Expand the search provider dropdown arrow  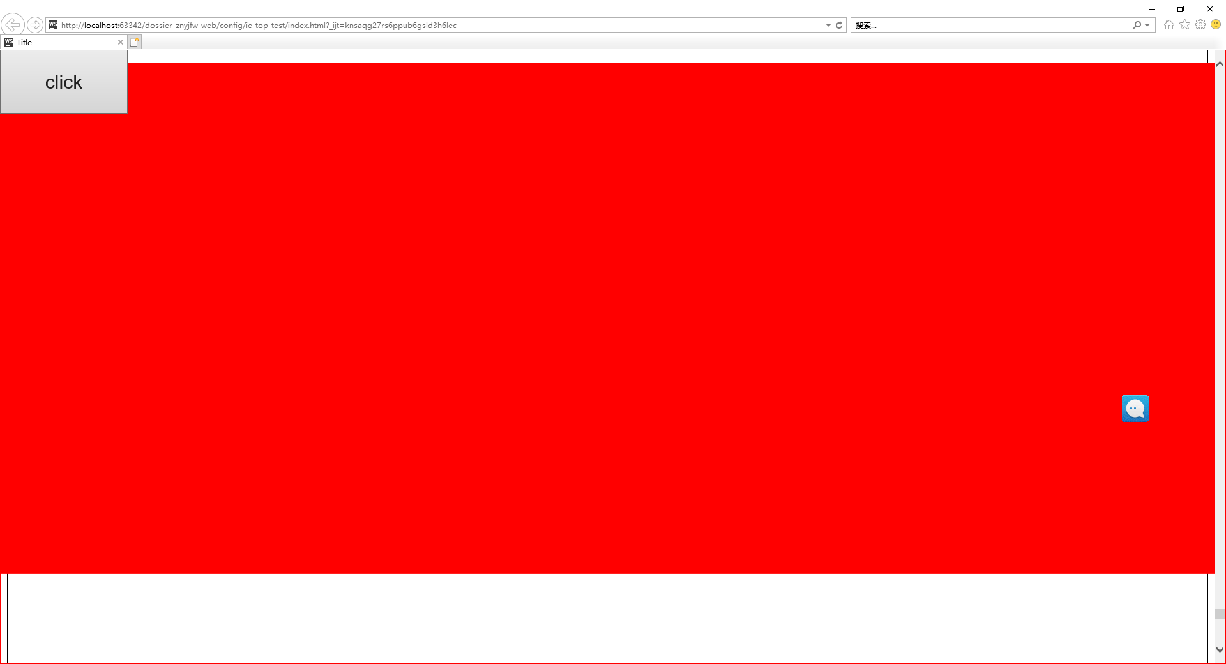[x=1147, y=26]
